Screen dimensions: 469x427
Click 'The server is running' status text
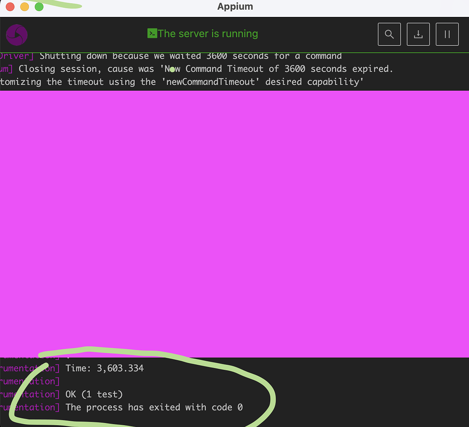coord(208,33)
